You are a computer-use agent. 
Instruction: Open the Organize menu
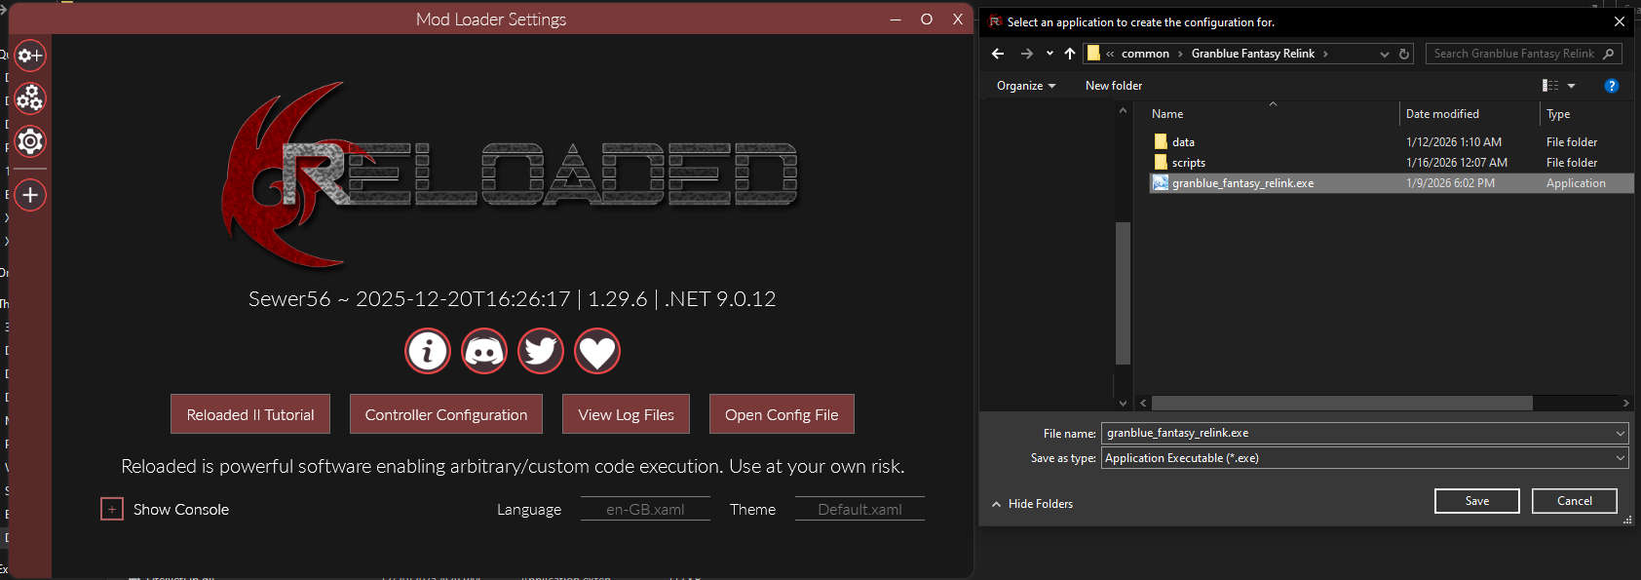1026,86
